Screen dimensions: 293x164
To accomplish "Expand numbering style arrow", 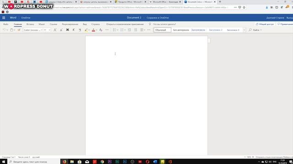I will tap(125, 30).
